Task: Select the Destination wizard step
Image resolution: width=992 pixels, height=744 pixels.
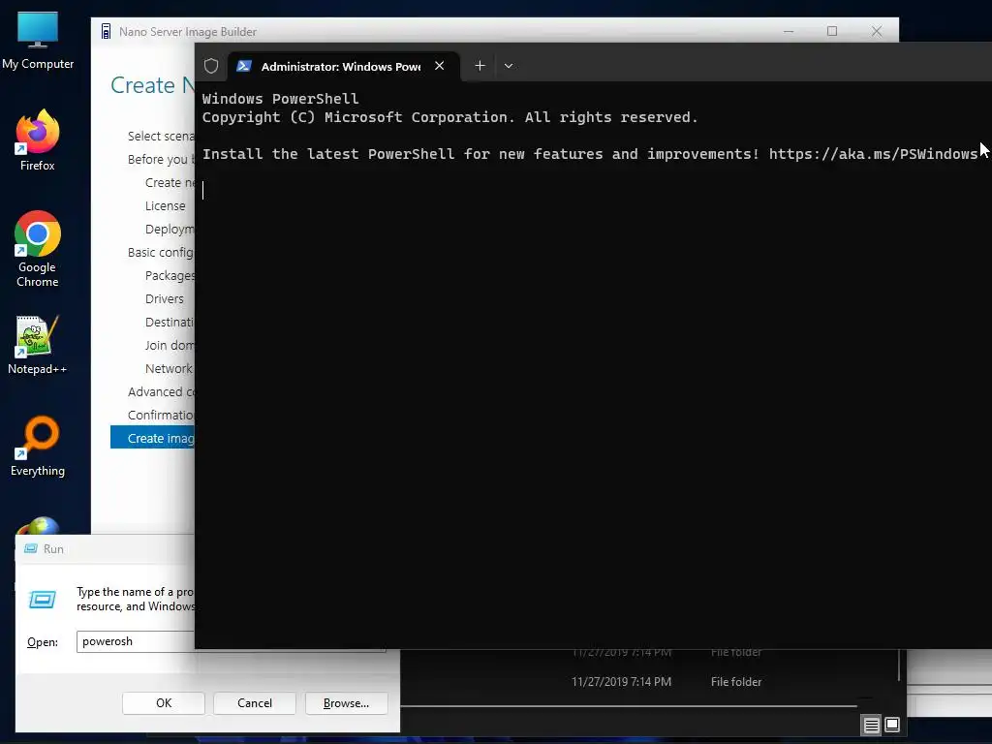Action: coord(170,322)
